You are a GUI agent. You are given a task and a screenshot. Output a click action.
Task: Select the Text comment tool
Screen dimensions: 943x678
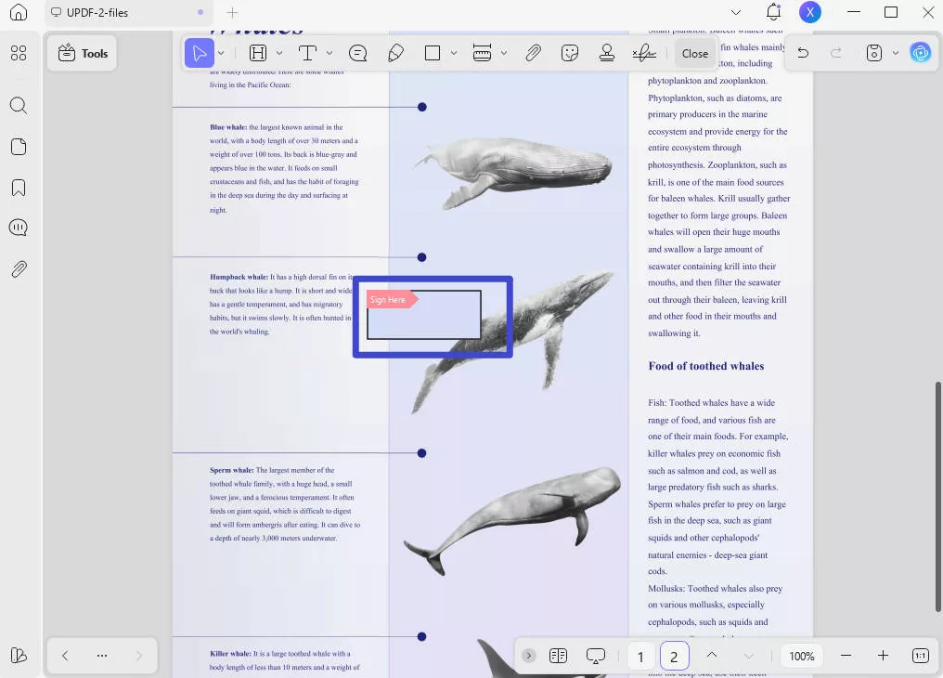click(357, 53)
